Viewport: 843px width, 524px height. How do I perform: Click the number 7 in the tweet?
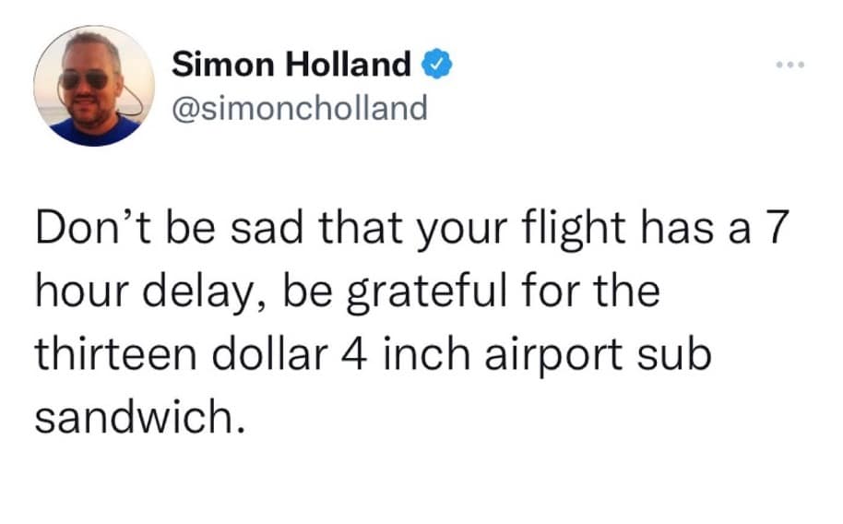click(x=770, y=231)
